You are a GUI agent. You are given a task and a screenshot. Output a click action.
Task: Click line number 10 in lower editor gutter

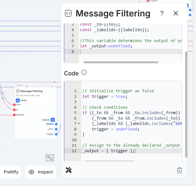74,140
